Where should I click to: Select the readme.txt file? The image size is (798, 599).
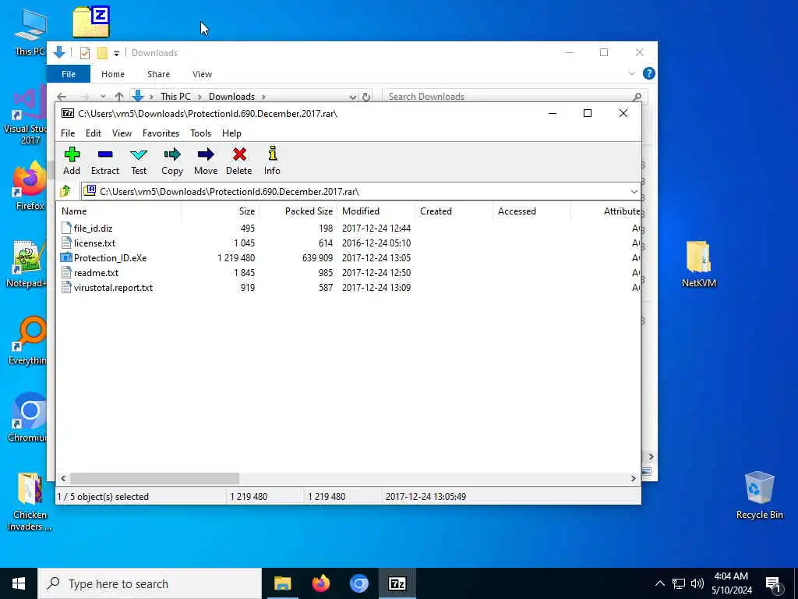[96, 272]
